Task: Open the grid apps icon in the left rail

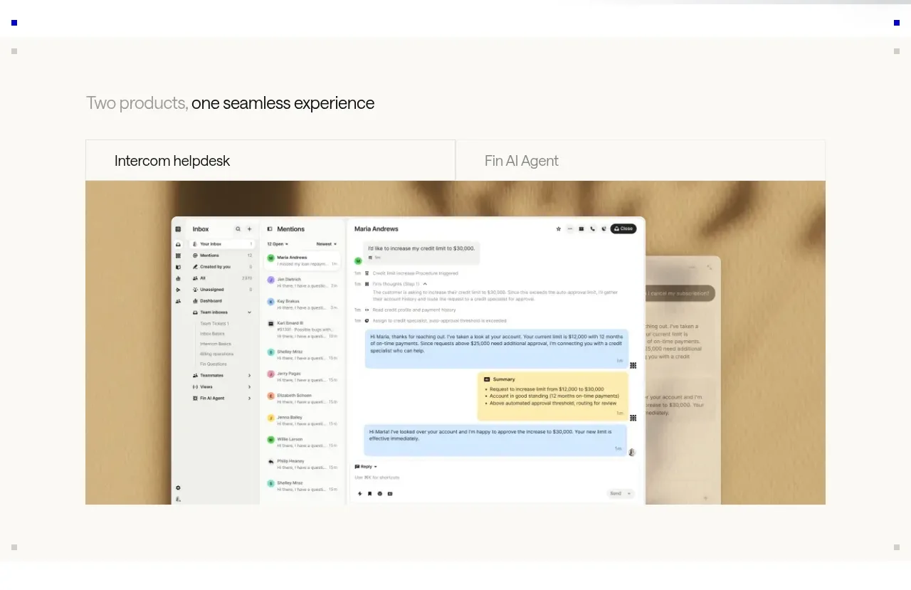Action: point(178,256)
